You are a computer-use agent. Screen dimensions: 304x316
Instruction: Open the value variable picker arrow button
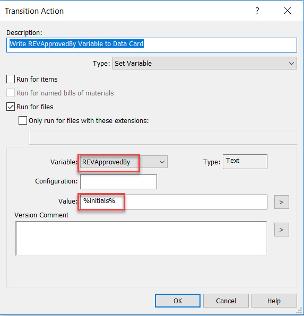(x=281, y=202)
